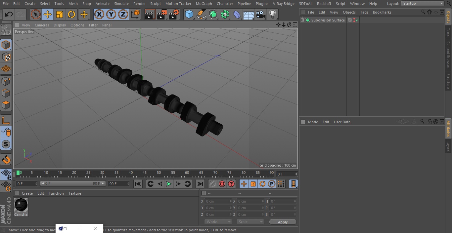The image size is (452, 233).
Task: Click the timeline preview range slider
Action: [73, 183]
